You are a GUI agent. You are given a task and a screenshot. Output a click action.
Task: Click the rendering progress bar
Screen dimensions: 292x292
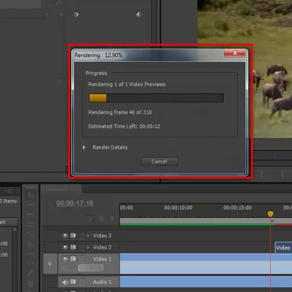tap(157, 98)
